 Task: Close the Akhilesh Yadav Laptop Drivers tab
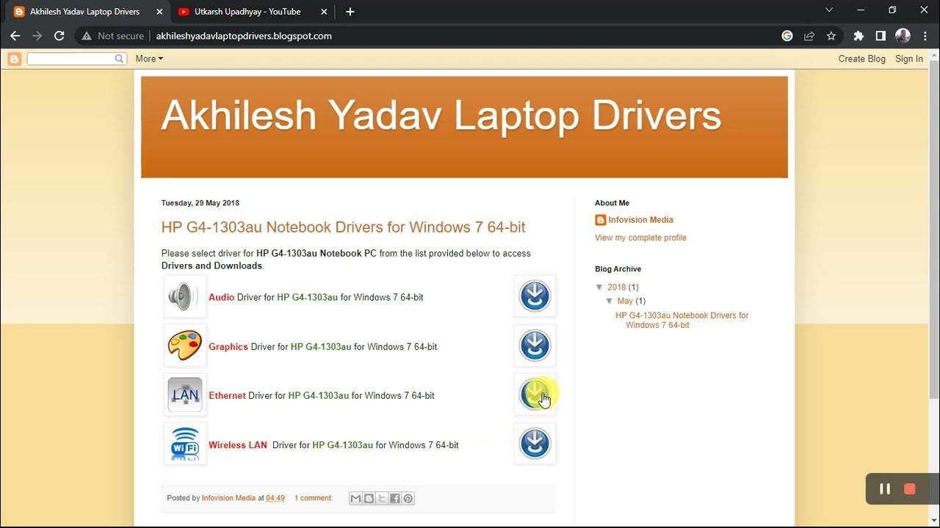click(x=160, y=12)
